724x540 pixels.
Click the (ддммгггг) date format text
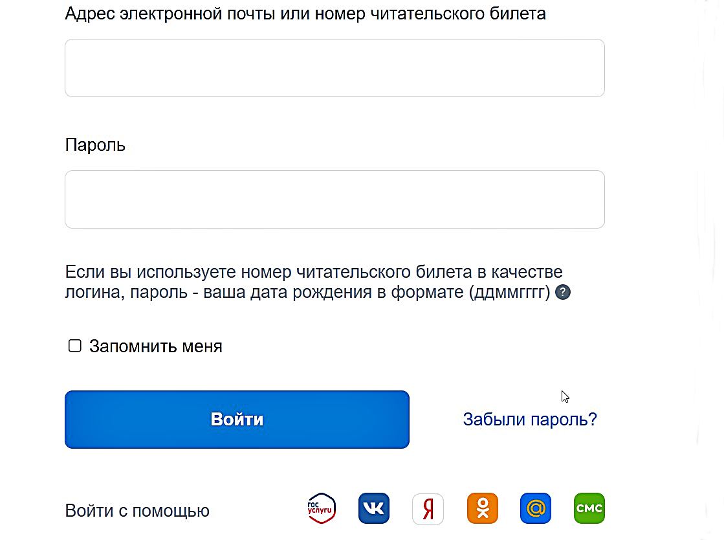(509, 293)
